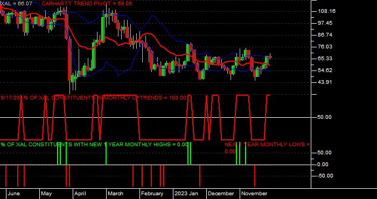Viewport: 377px width, 199px height.
Task: Click the April month label
Action: (x=80, y=194)
